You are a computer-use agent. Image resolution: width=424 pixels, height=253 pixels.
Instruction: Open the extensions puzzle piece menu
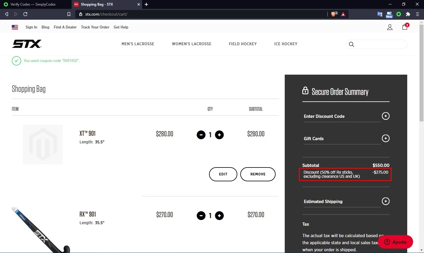(x=408, y=14)
